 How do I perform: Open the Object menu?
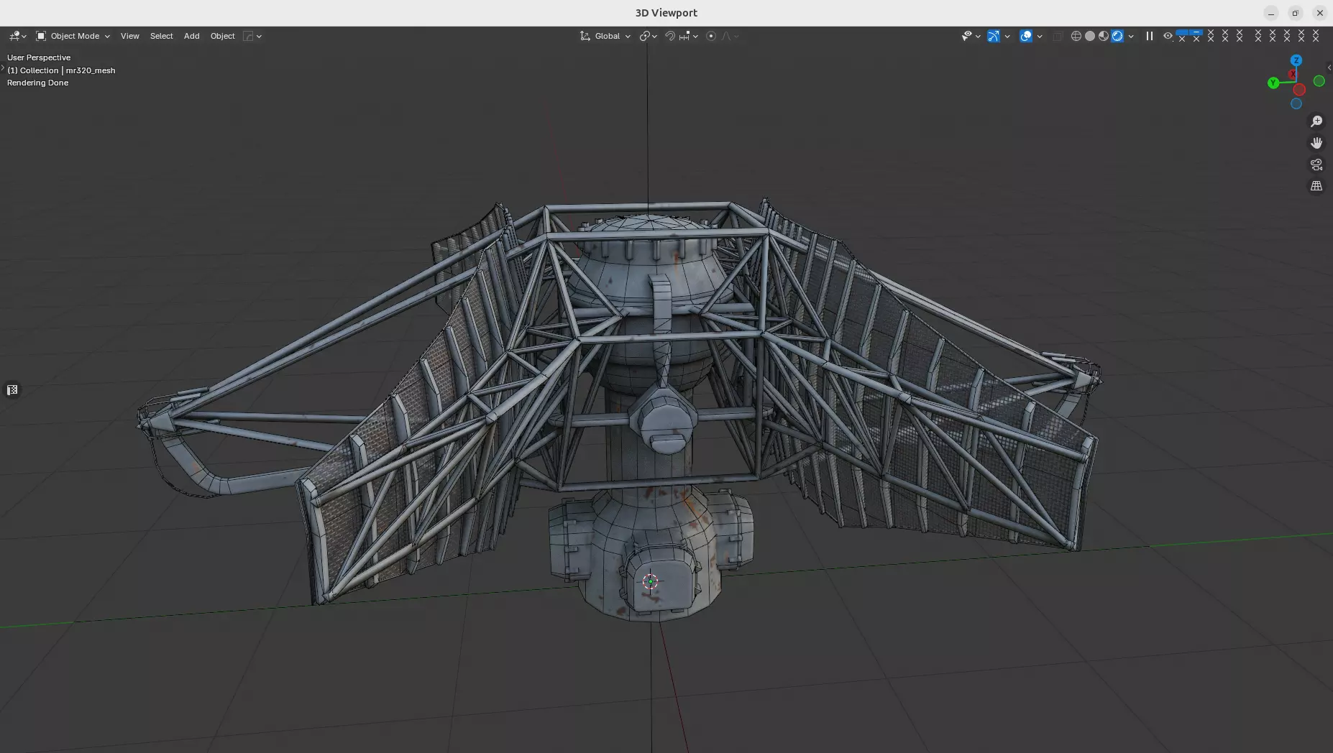[223, 36]
